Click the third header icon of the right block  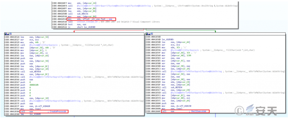point(152,33)
